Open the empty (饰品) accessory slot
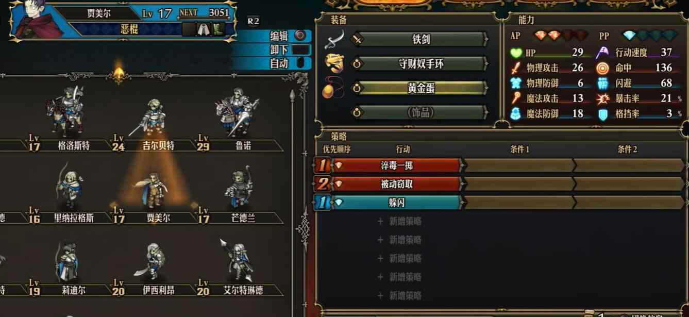The image size is (689, 317). pyautogui.click(x=421, y=112)
